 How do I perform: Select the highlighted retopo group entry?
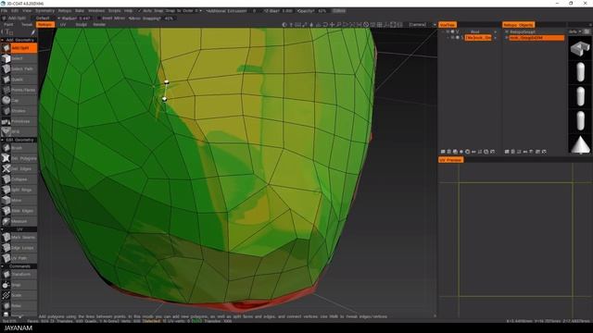pos(536,38)
